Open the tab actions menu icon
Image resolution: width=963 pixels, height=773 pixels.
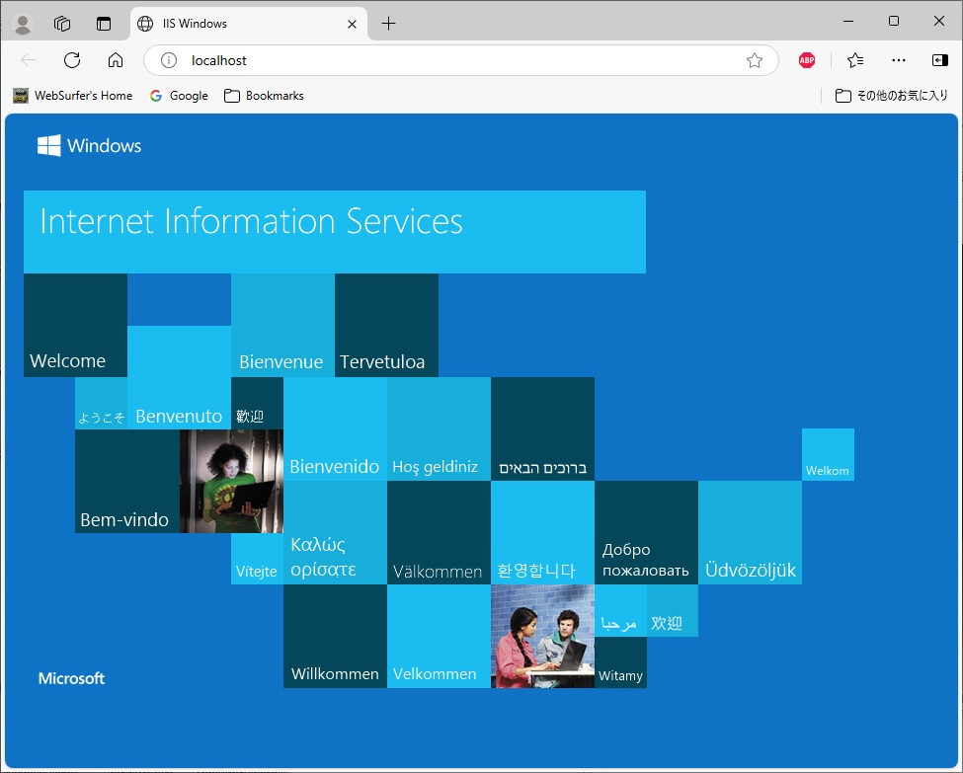click(104, 24)
